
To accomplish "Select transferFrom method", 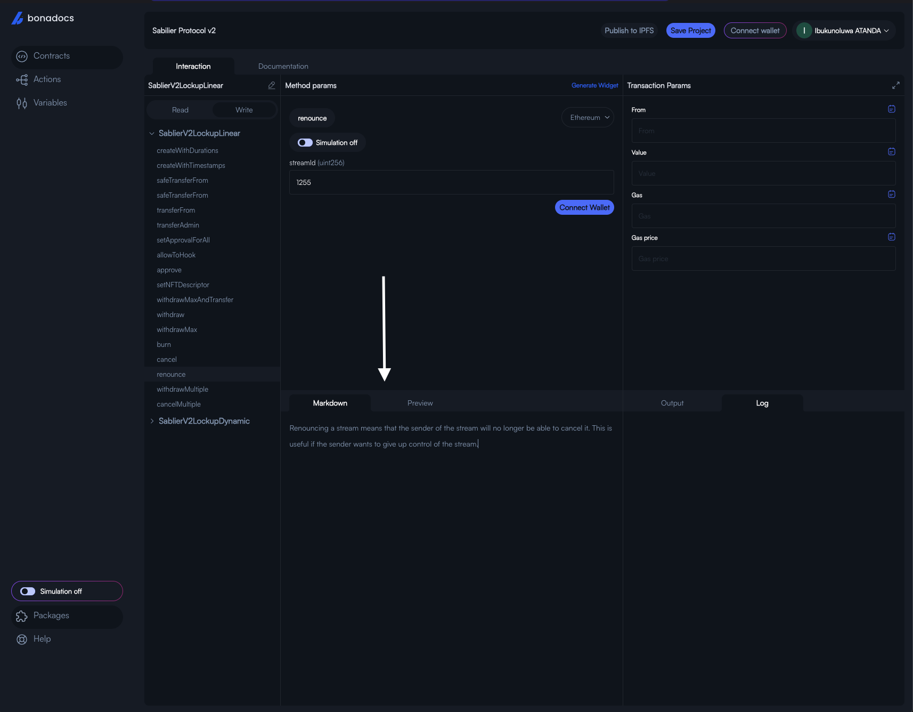I will (x=176, y=211).
